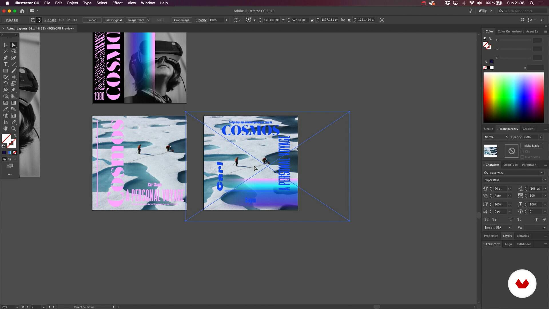The height and width of the screenshot is (309, 549).
Task: Toggle Subscript in Character panel
Action: point(519,219)
